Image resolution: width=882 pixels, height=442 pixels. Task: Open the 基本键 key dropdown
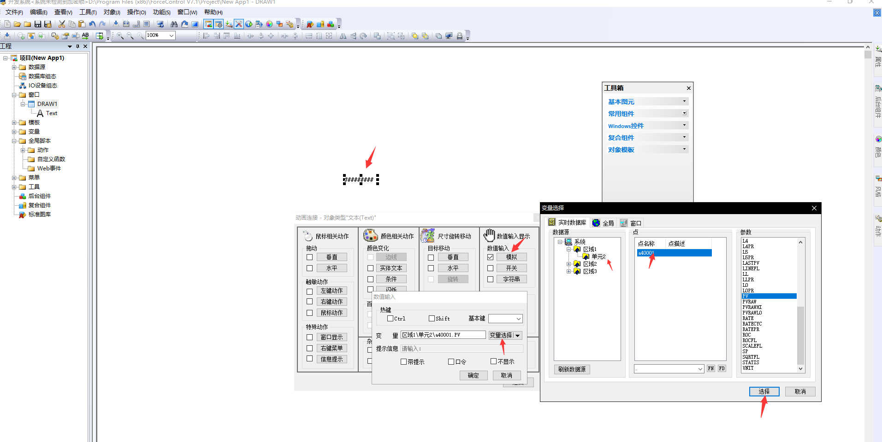pos(518,319)
